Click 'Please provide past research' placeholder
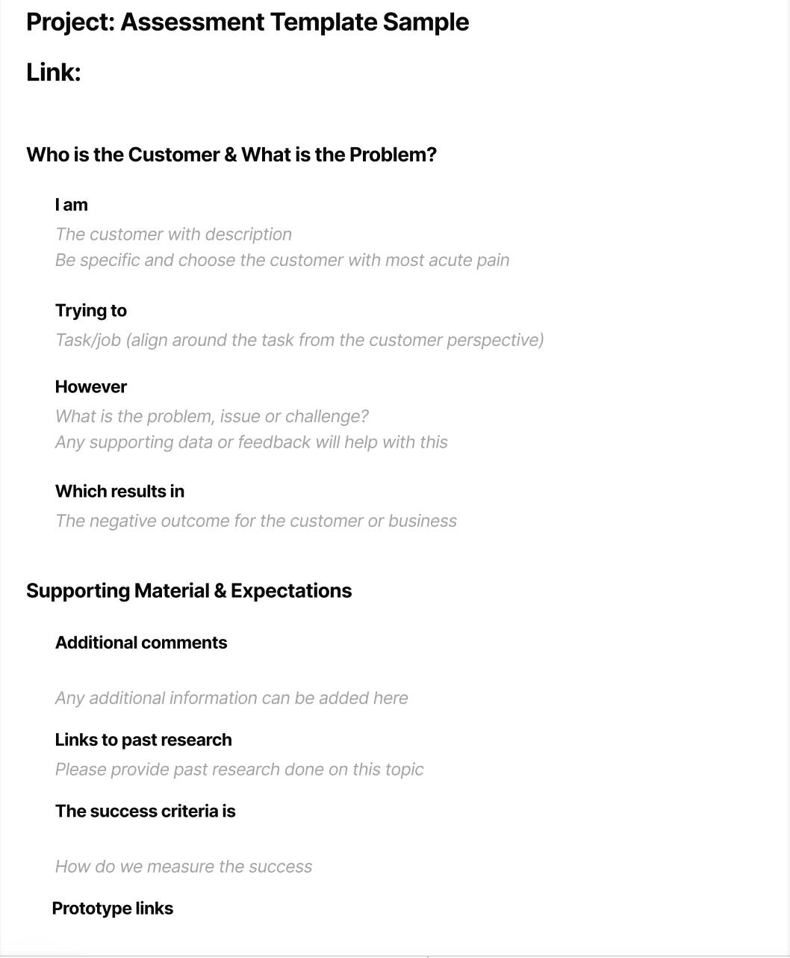The height and width of the screenshot is (958, 790). coord(240,770)
